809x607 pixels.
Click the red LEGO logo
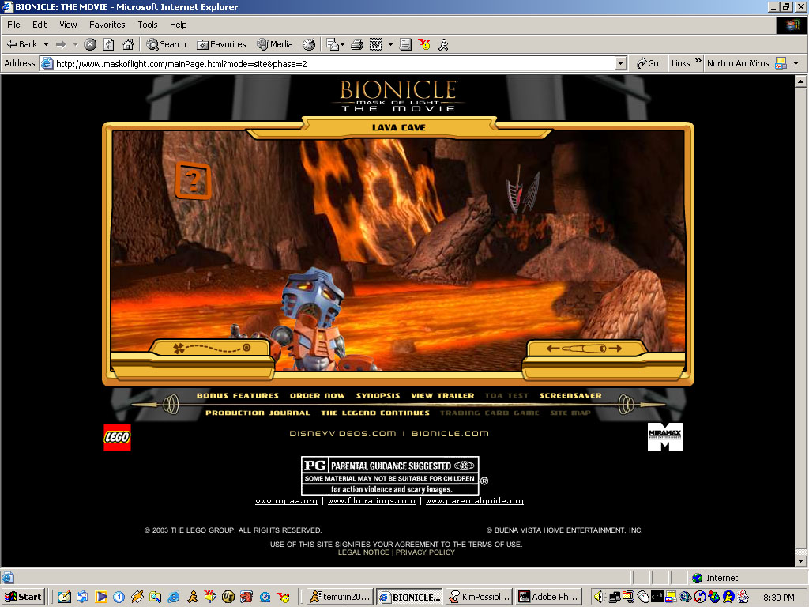click(117, 437)
